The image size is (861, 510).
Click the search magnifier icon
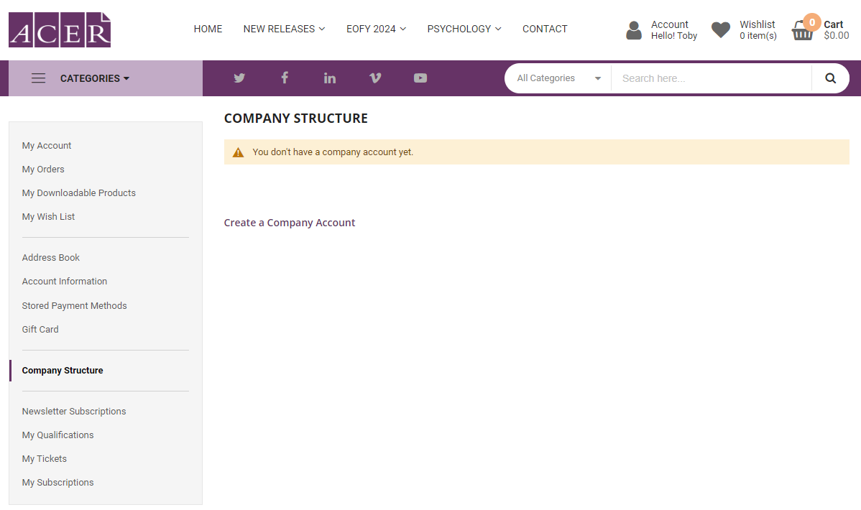(830, 78)
